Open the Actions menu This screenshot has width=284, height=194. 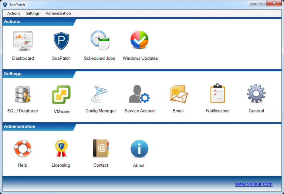(14, 13)
